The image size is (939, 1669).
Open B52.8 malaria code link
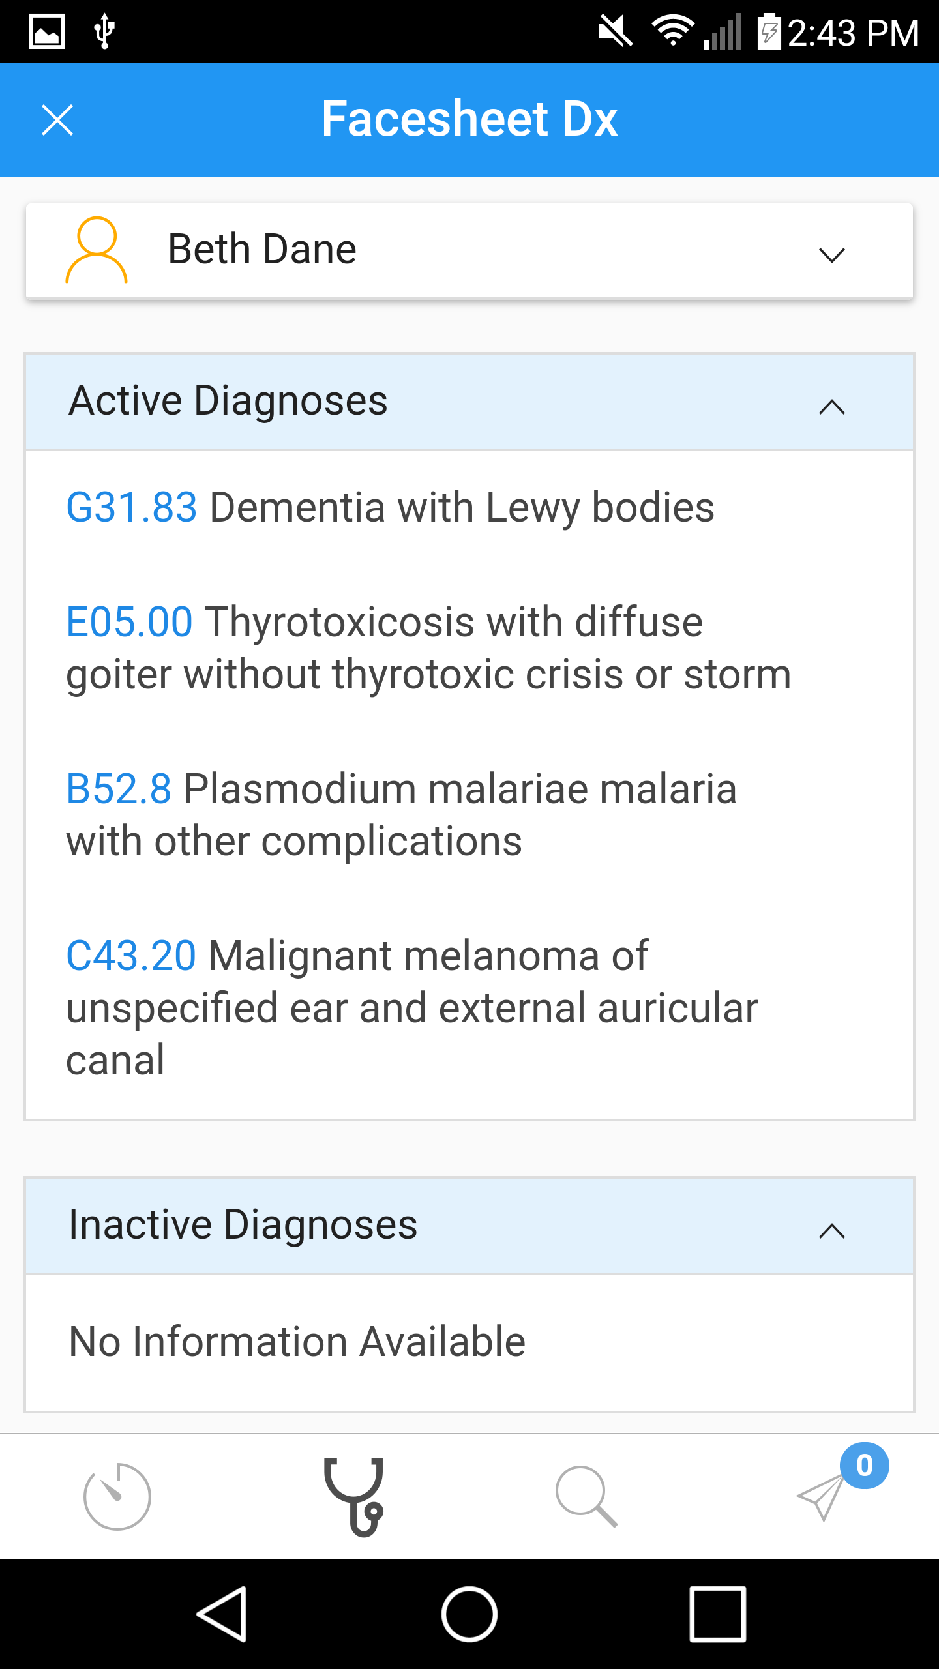click(x=119, y=789)
